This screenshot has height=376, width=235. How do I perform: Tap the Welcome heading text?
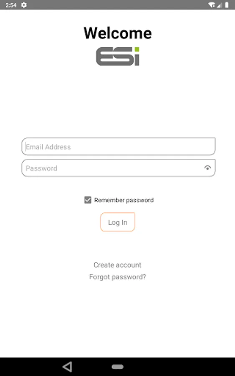tap(118, 33)
